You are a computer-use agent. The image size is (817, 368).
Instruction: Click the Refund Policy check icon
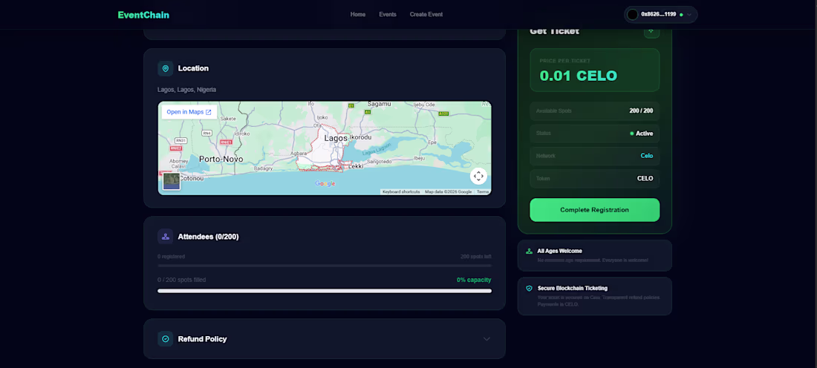(165, 339)
